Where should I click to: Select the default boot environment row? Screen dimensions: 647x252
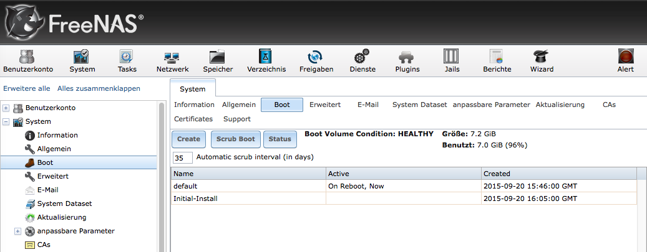404,186
